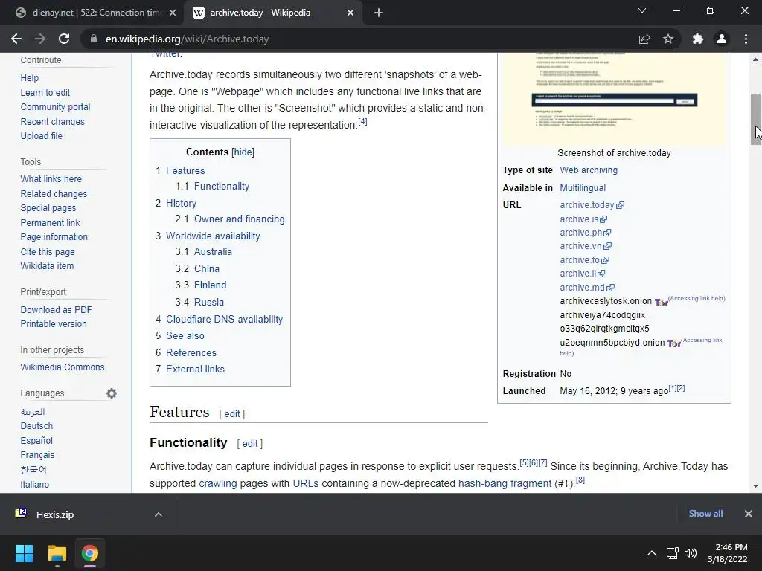Viewport: 762px width, 571px height.
Task: Open the Chrome profile icon
Action: (722, 39)
